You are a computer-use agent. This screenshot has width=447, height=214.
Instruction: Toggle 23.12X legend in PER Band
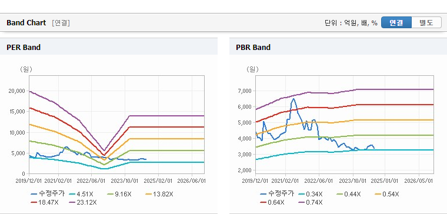click(83, 202)
